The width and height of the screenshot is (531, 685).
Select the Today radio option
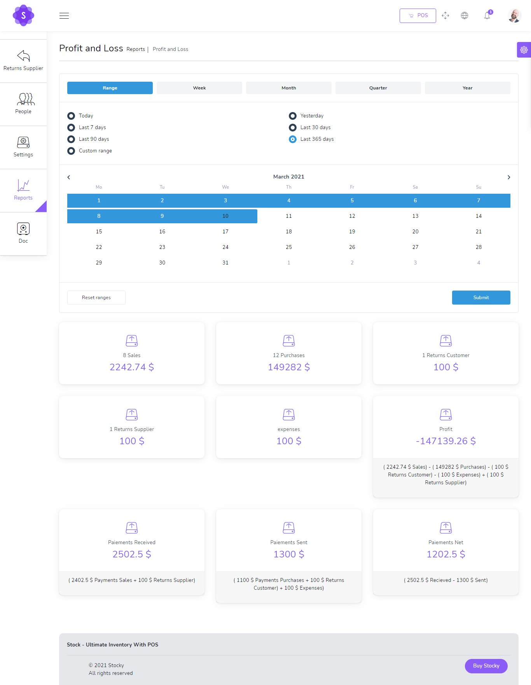pos(71,116)
